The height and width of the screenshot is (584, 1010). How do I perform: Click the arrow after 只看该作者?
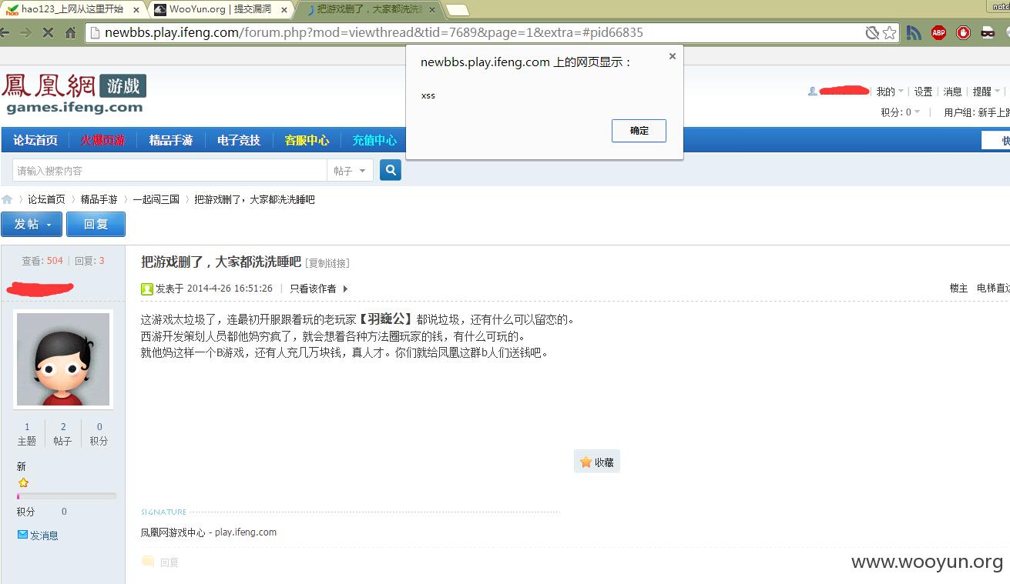(345, 289)
